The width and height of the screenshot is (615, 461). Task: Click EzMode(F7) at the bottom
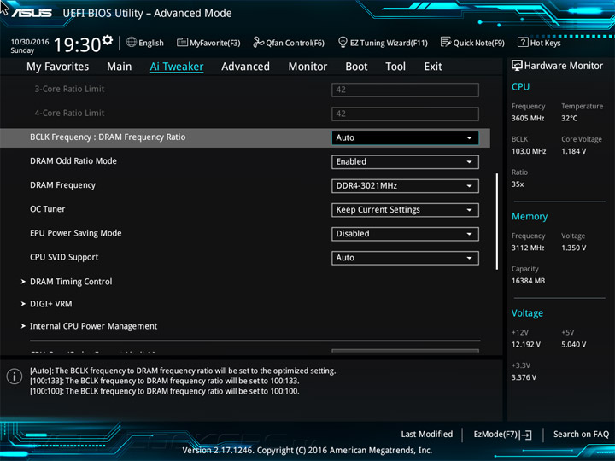click(x=502, y=435)
